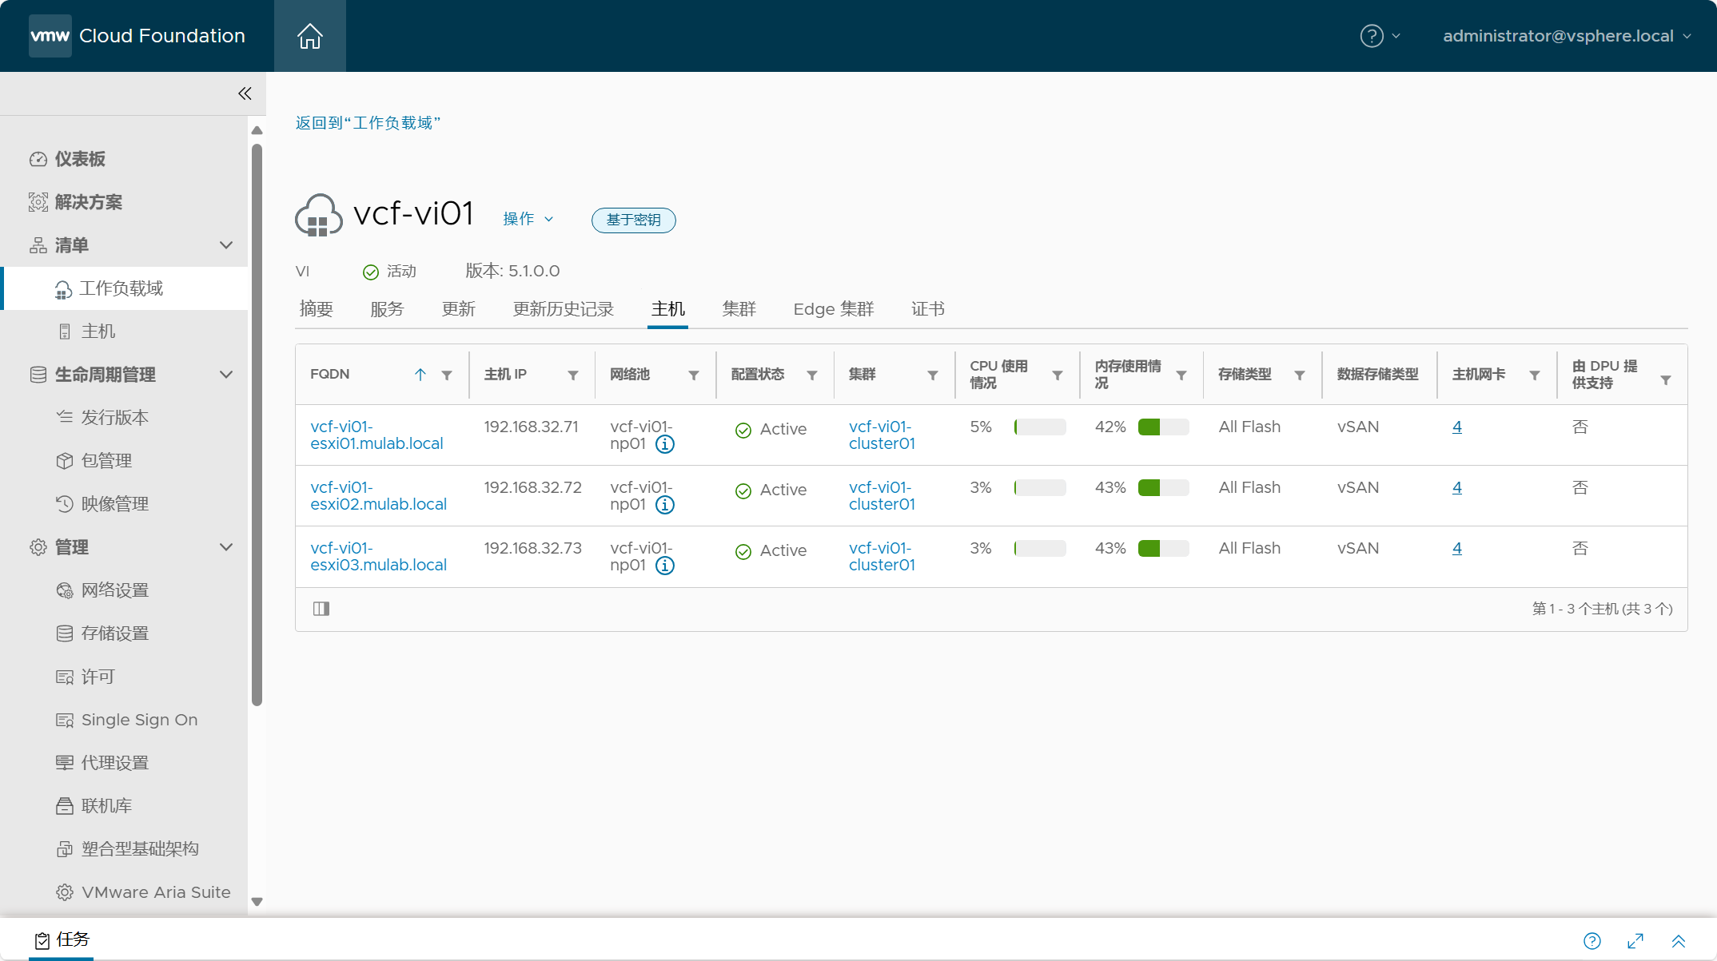The height and width of the screenshot is (961, 1717).
Task: Click the vcf-vi01-cluster01 cluster link
Action: [x=882, y=434]
